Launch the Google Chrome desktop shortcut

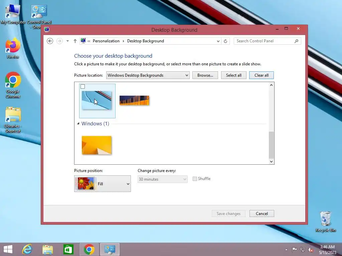(x=13, y=85)
